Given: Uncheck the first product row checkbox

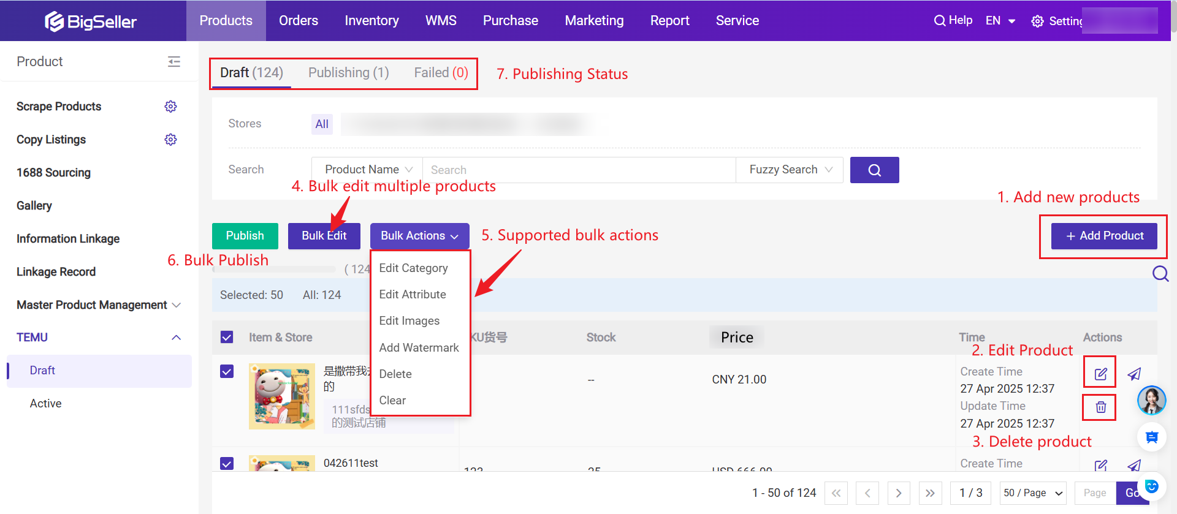Looking at the screenshot, I should click(227, 371).
